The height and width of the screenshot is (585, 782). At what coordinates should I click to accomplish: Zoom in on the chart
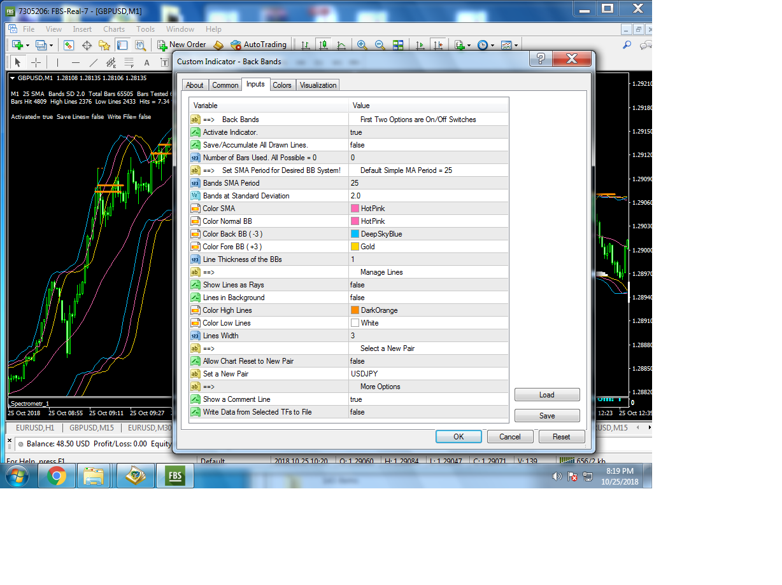tap(362, 45)
